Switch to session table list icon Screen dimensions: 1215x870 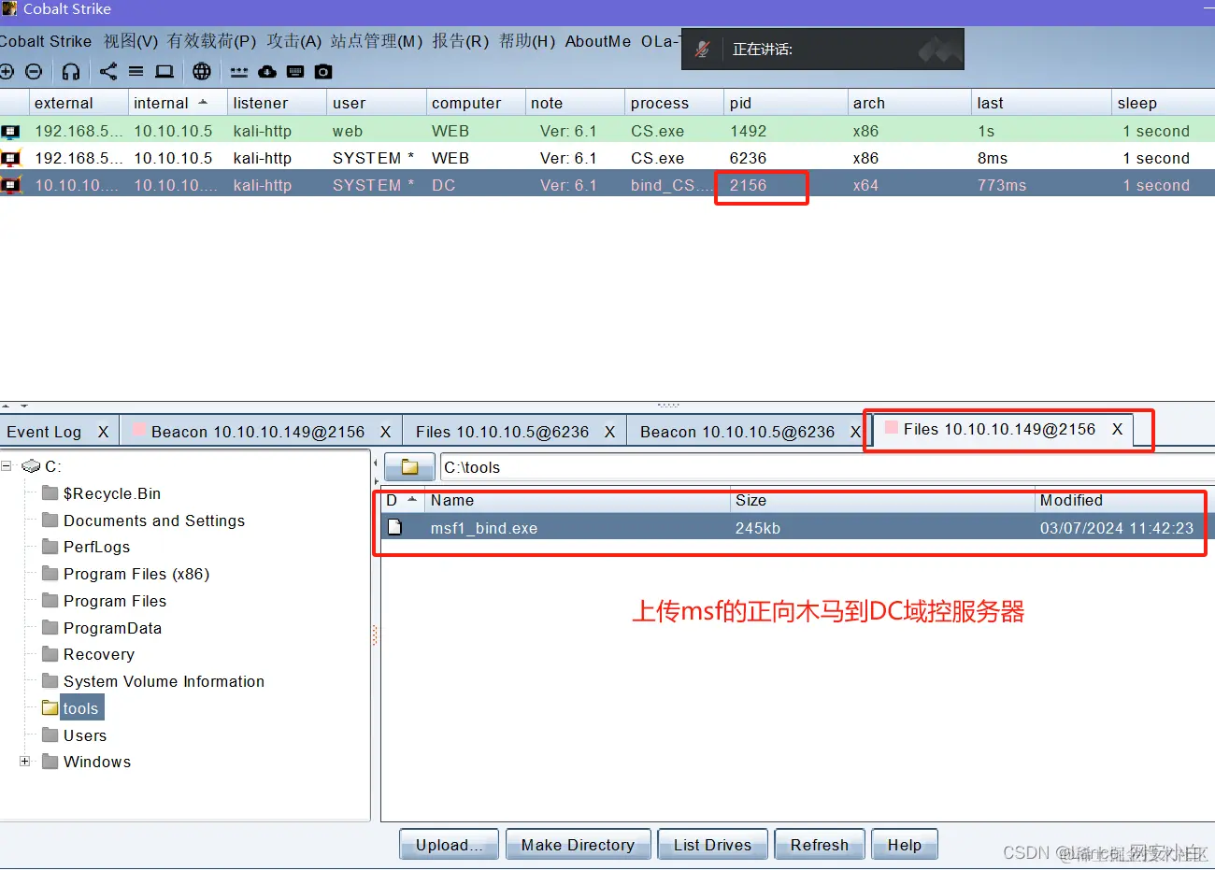click(136, 72)
